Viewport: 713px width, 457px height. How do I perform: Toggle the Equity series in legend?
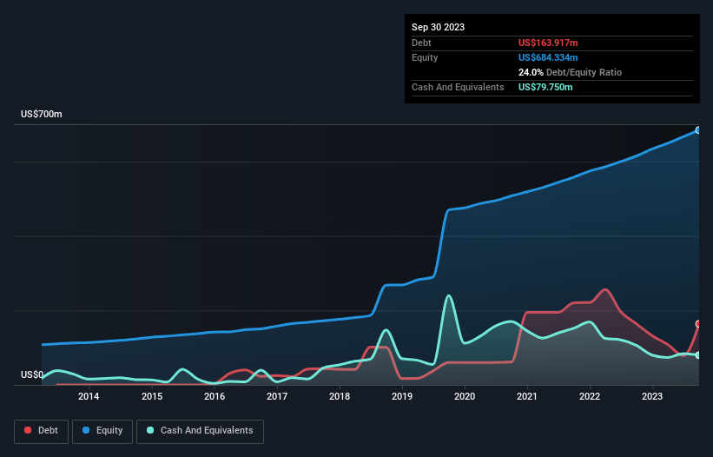click(x=102, y=431)
